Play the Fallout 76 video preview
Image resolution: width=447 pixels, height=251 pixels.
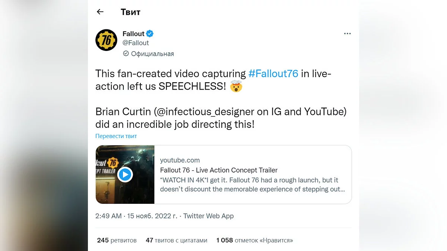tap(125, 174)
